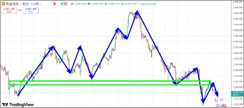
Task: Click the green current price label 3,291.130
Action: [x=238, y=92]
